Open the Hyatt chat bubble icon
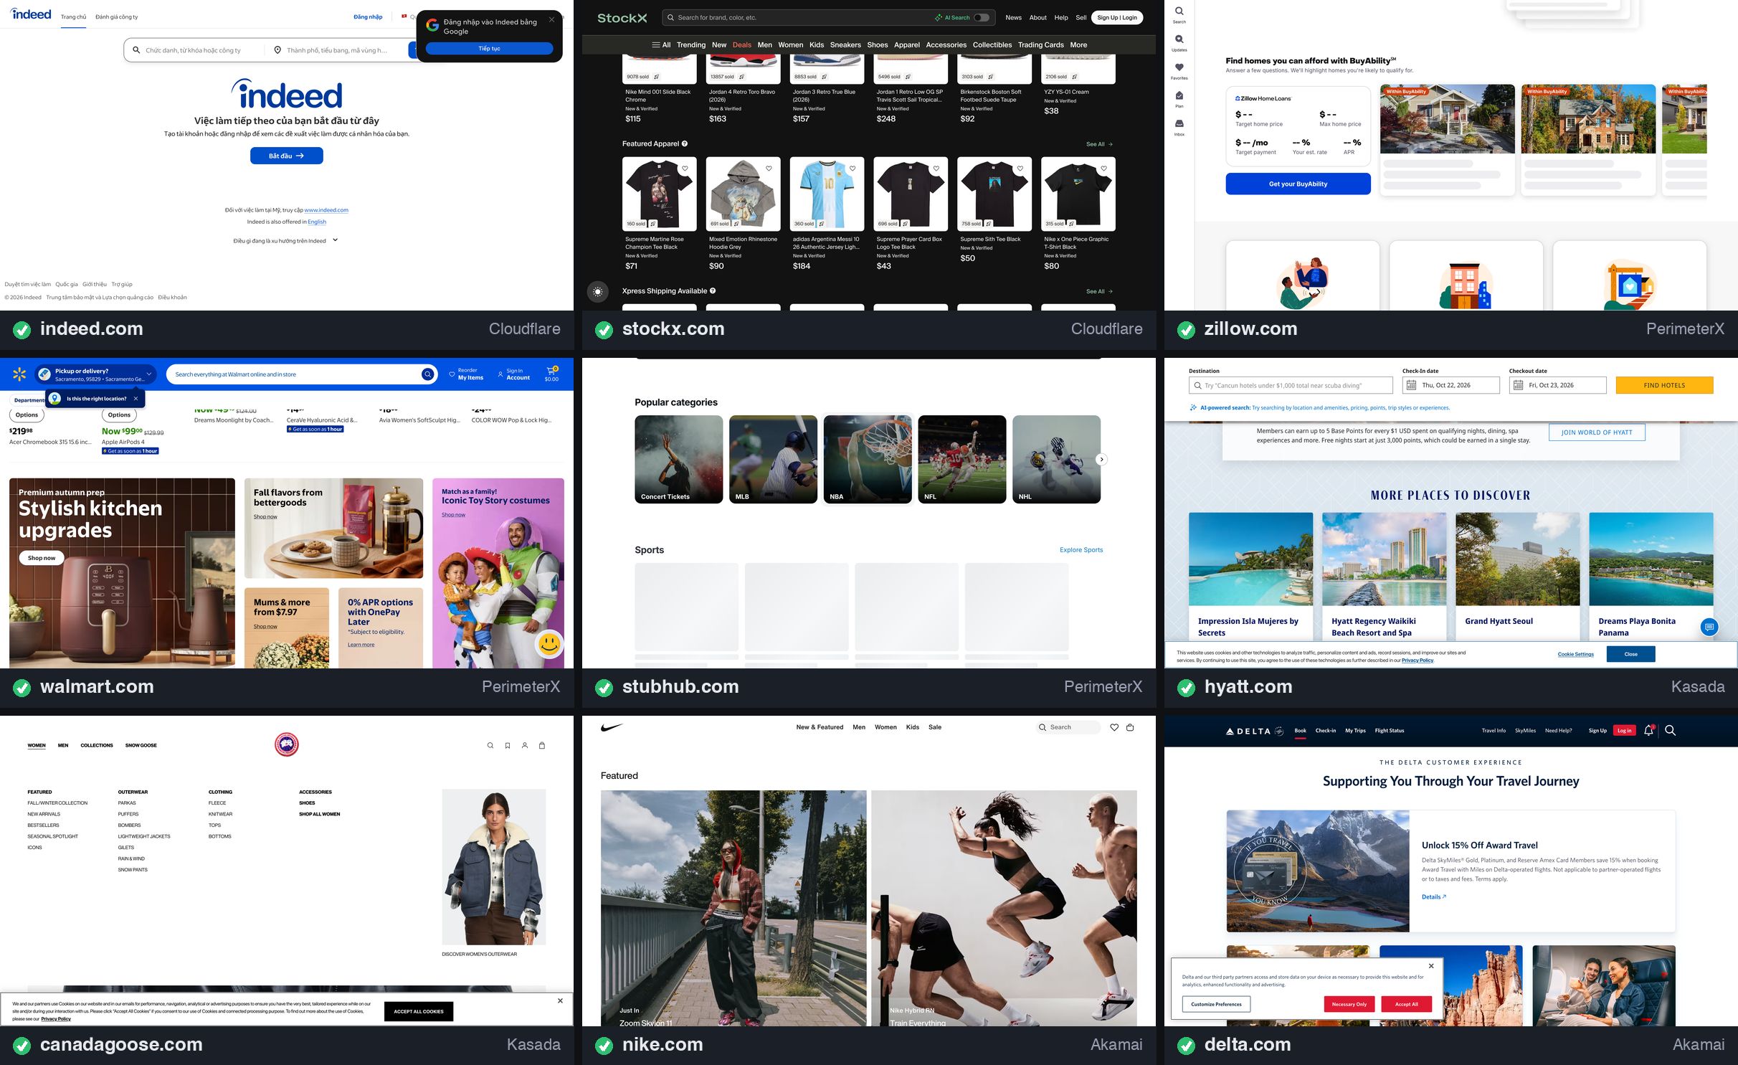The image size is (1738, 1065). (x=1709, y=628)
